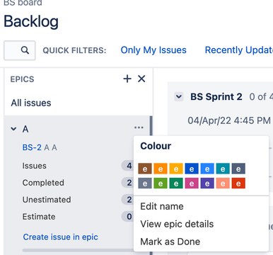This screenshot has width=273, height=255.
Task: Pick the dark green colour swatch
Action: pos(176,183)
